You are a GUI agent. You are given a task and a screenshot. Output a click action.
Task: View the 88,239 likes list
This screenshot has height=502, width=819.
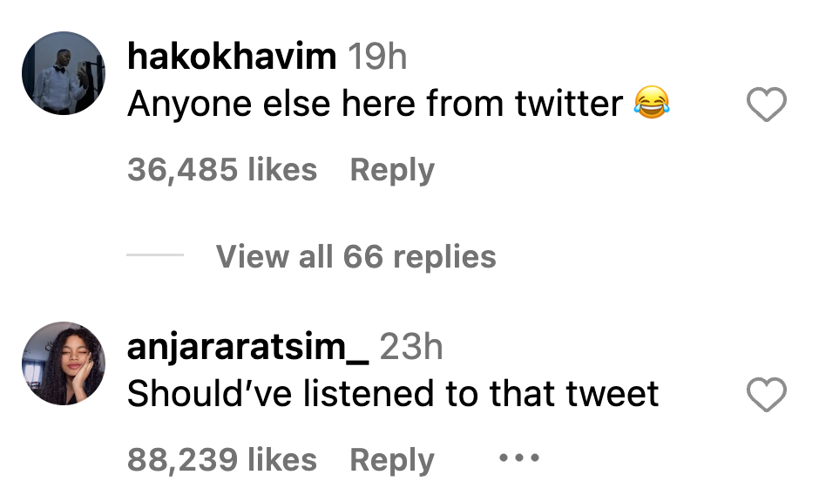(x=222, y=459)
